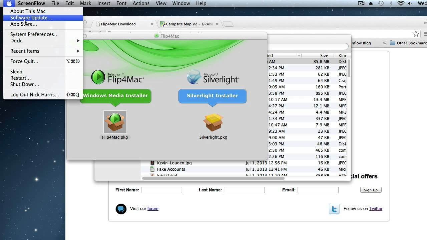The height and width of the screenshot is (240, 427).
Task: Click the Microsoft Silverlight logo
Action: click(193, 77)
